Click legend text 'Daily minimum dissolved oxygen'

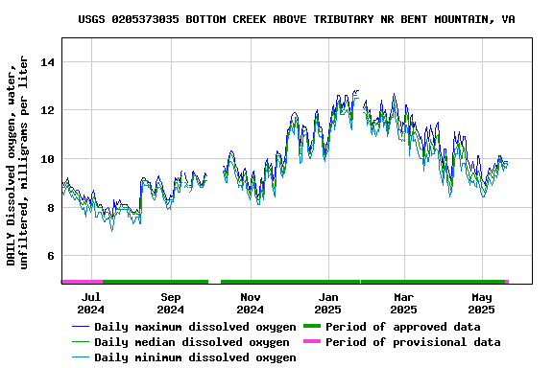tap(195, 357)
